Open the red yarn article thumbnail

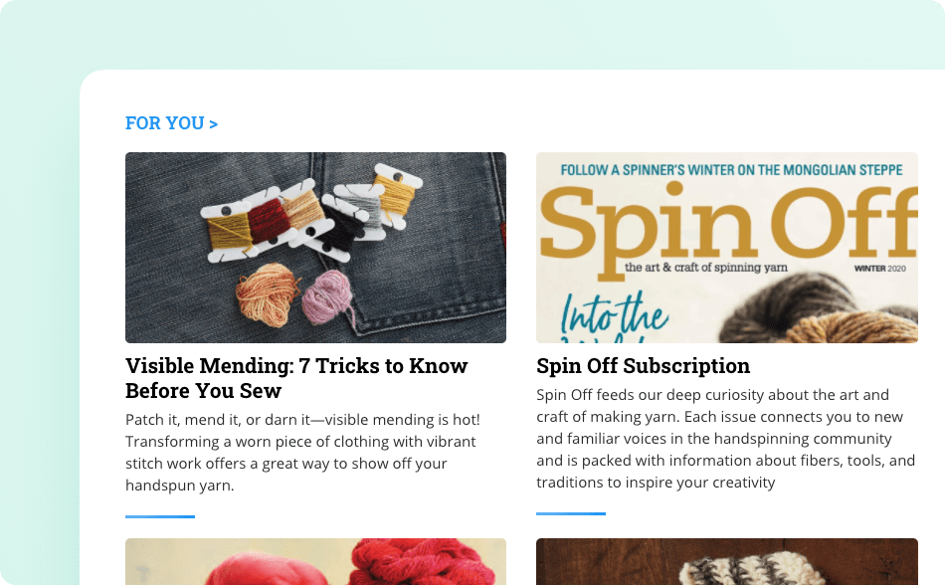coord(315,561)
